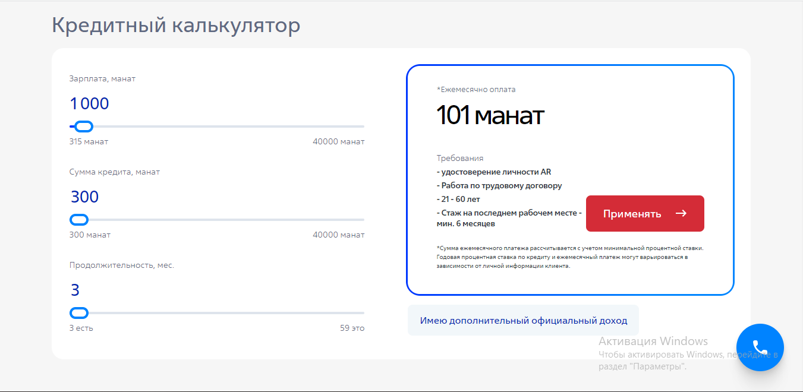
Task: Click the Активация Windows watermark text
Action: (x=653, y=342)
